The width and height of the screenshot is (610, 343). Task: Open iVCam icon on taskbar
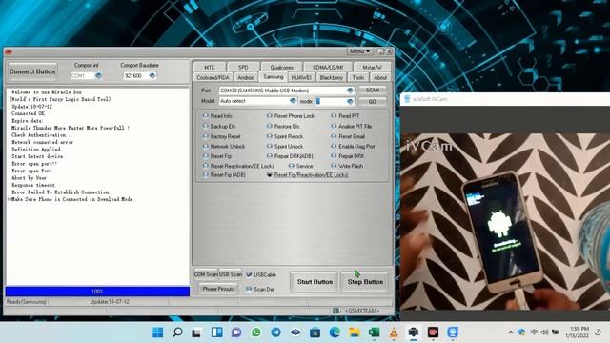[453, 333]
